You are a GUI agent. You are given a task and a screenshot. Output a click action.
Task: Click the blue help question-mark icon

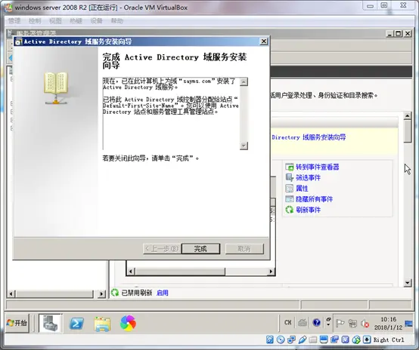point(316,323)
